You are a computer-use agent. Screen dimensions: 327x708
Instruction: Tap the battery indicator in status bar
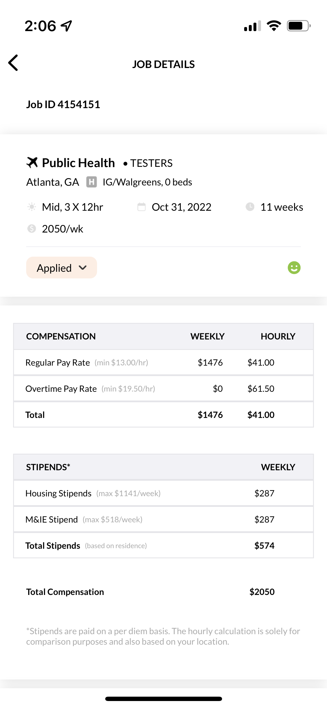[x=299, y=26]
